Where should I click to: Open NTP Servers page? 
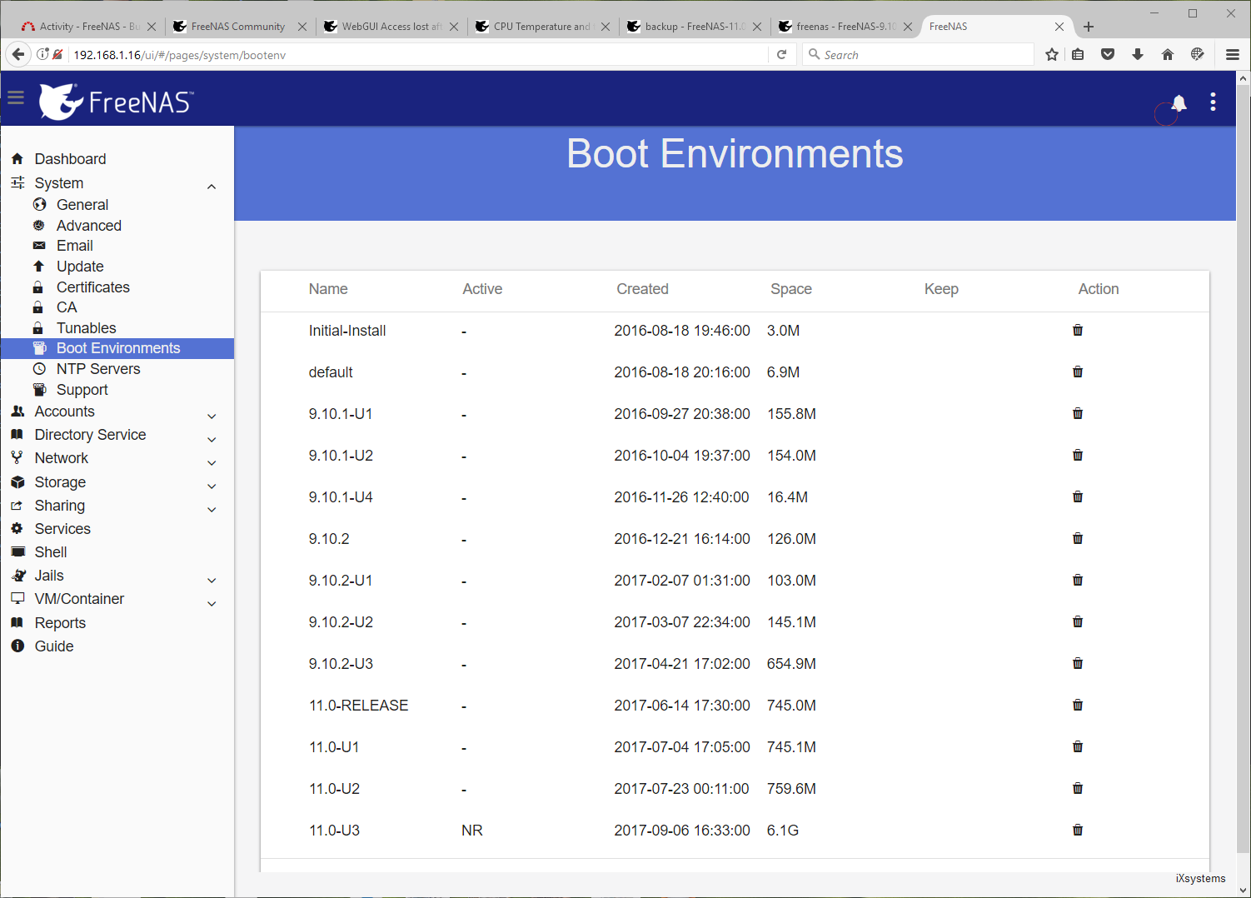tap(98, 369)
